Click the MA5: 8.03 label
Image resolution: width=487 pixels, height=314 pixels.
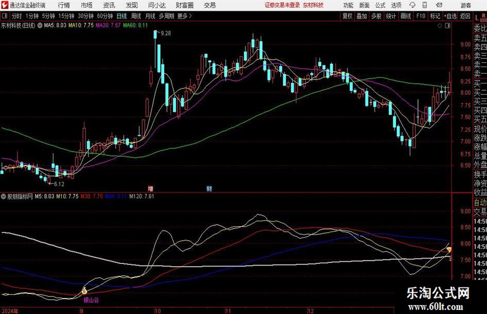pos(55,25)
